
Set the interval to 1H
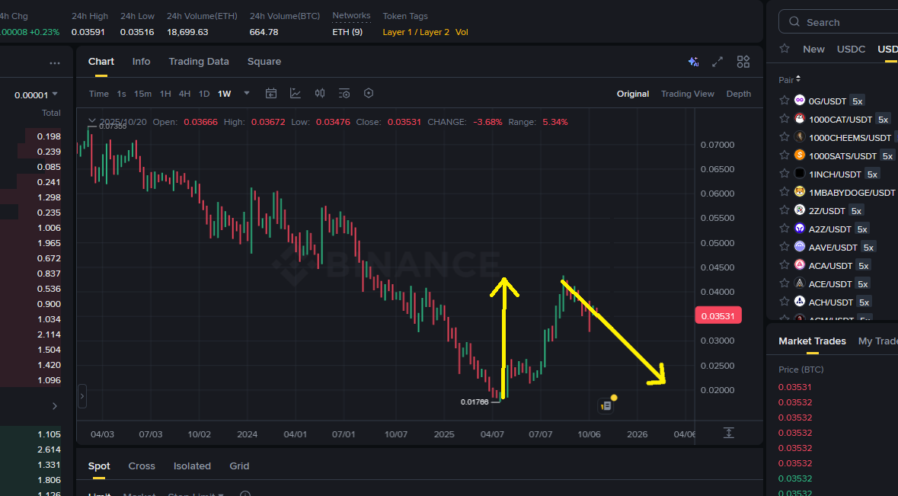(x=165, y=94)
